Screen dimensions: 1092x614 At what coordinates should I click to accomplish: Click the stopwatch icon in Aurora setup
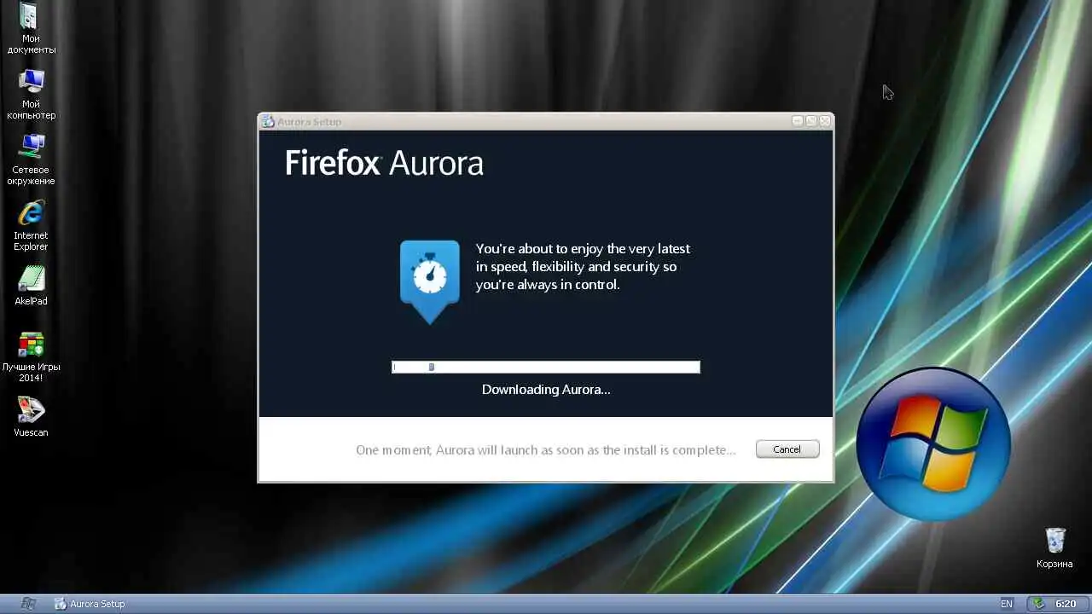430,281
